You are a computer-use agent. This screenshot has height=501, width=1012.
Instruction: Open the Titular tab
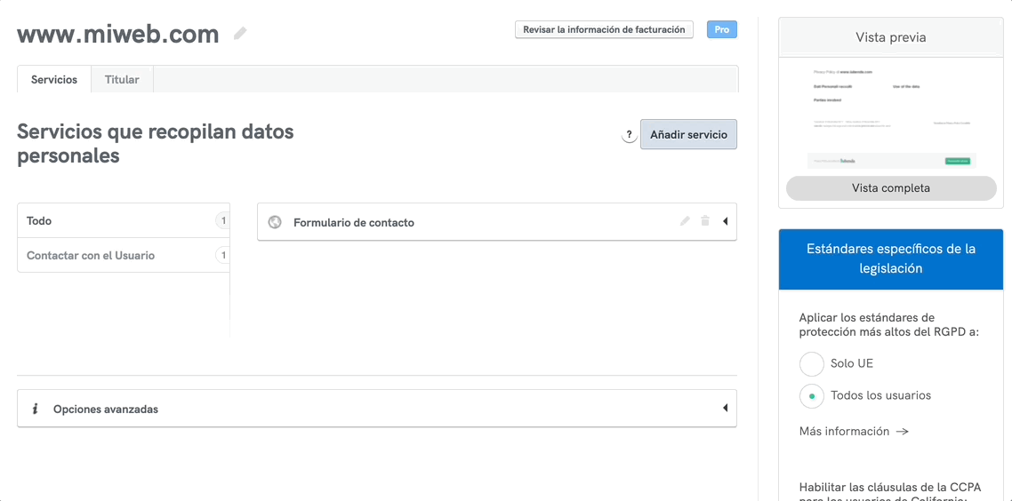[x=122, y=79]
